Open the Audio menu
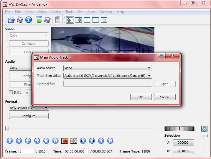 (56, 12)
